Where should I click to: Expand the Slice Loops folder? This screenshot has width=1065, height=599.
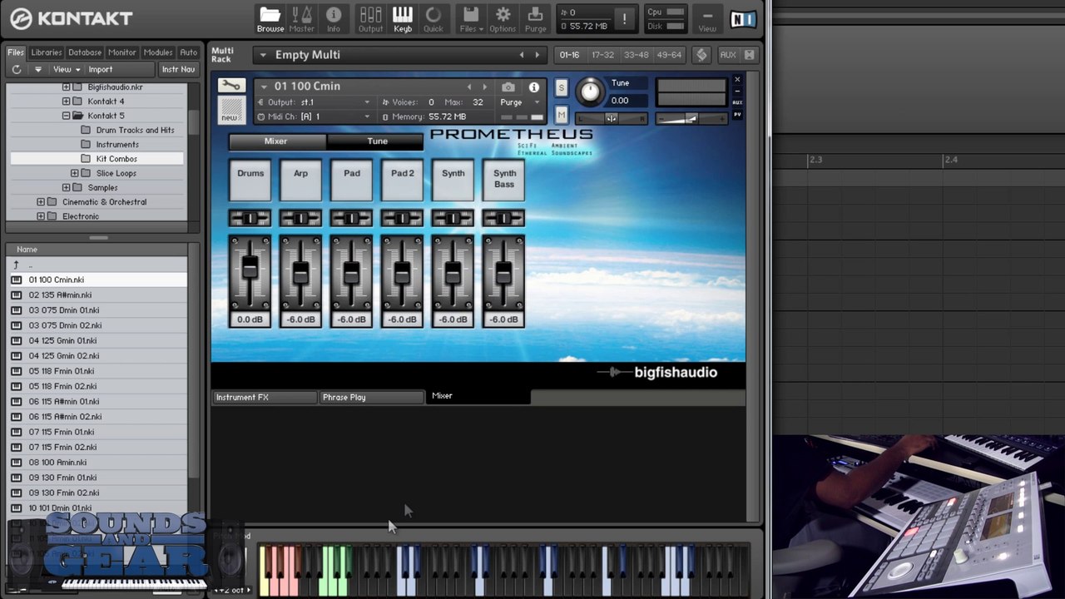pyautogui.click(x=74, y=173)
